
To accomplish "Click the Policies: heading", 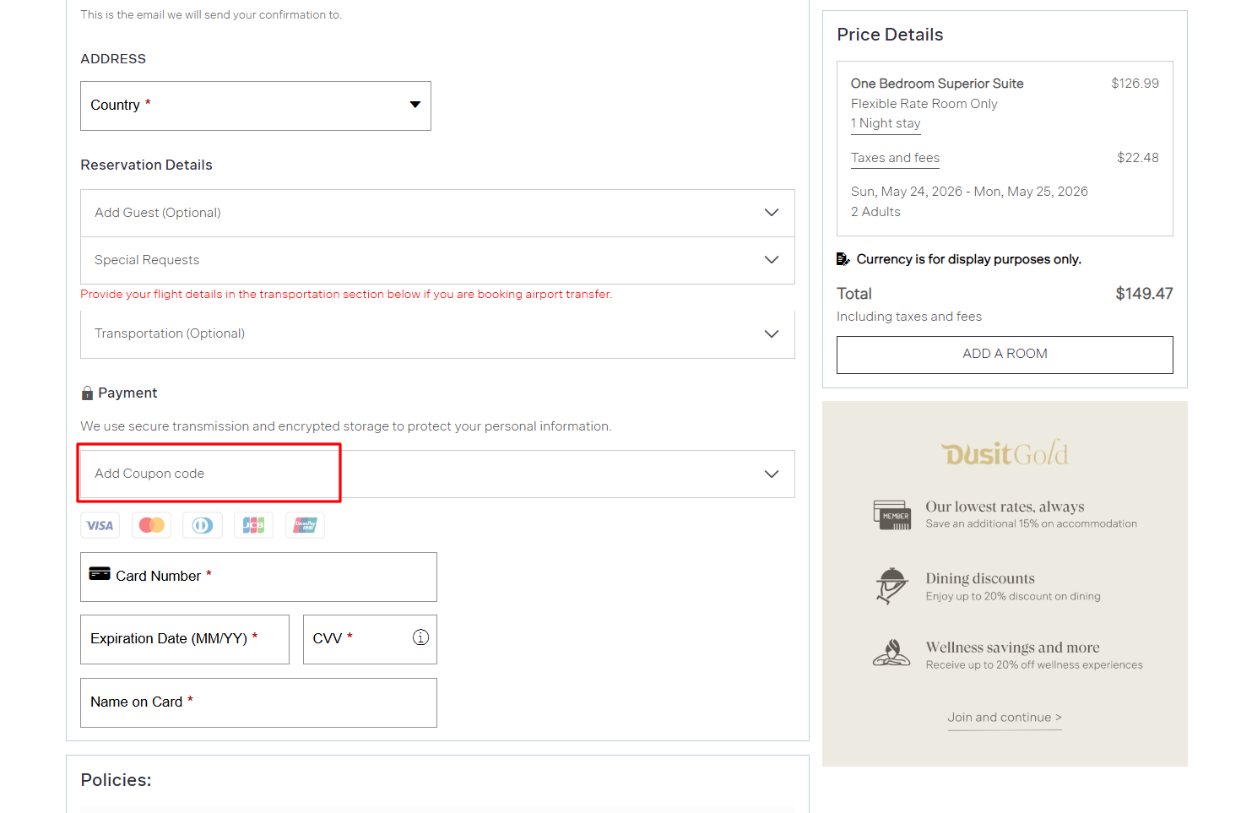I will tap(116, 780).
